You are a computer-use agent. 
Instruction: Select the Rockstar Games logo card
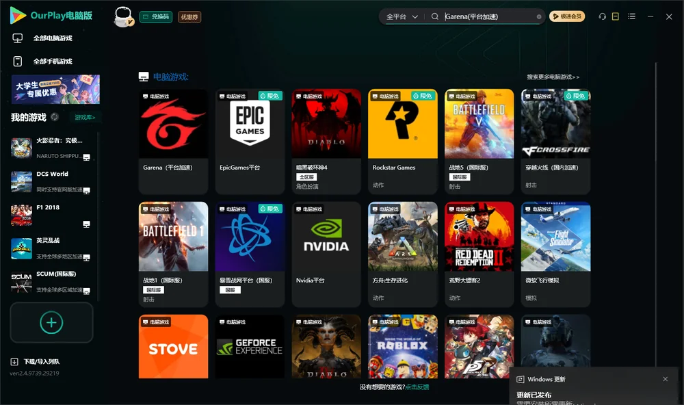pyautogui.click(x=403, y=124)
